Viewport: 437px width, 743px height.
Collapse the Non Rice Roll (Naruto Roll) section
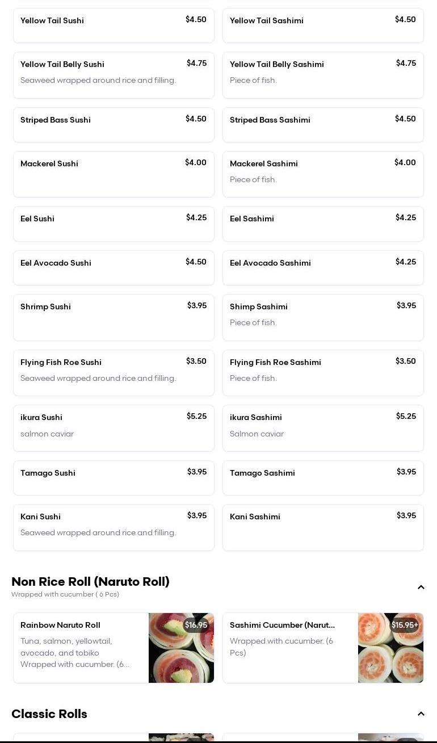(421, 587)
